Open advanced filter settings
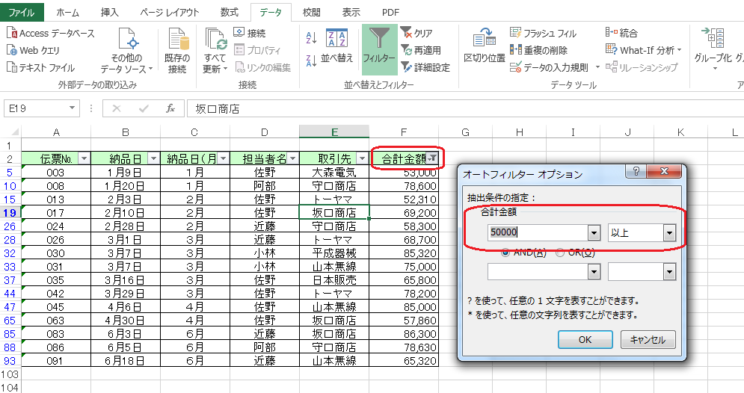Image resolution: width=744 pixels, height=393 pixels. (x=425, y=67)
